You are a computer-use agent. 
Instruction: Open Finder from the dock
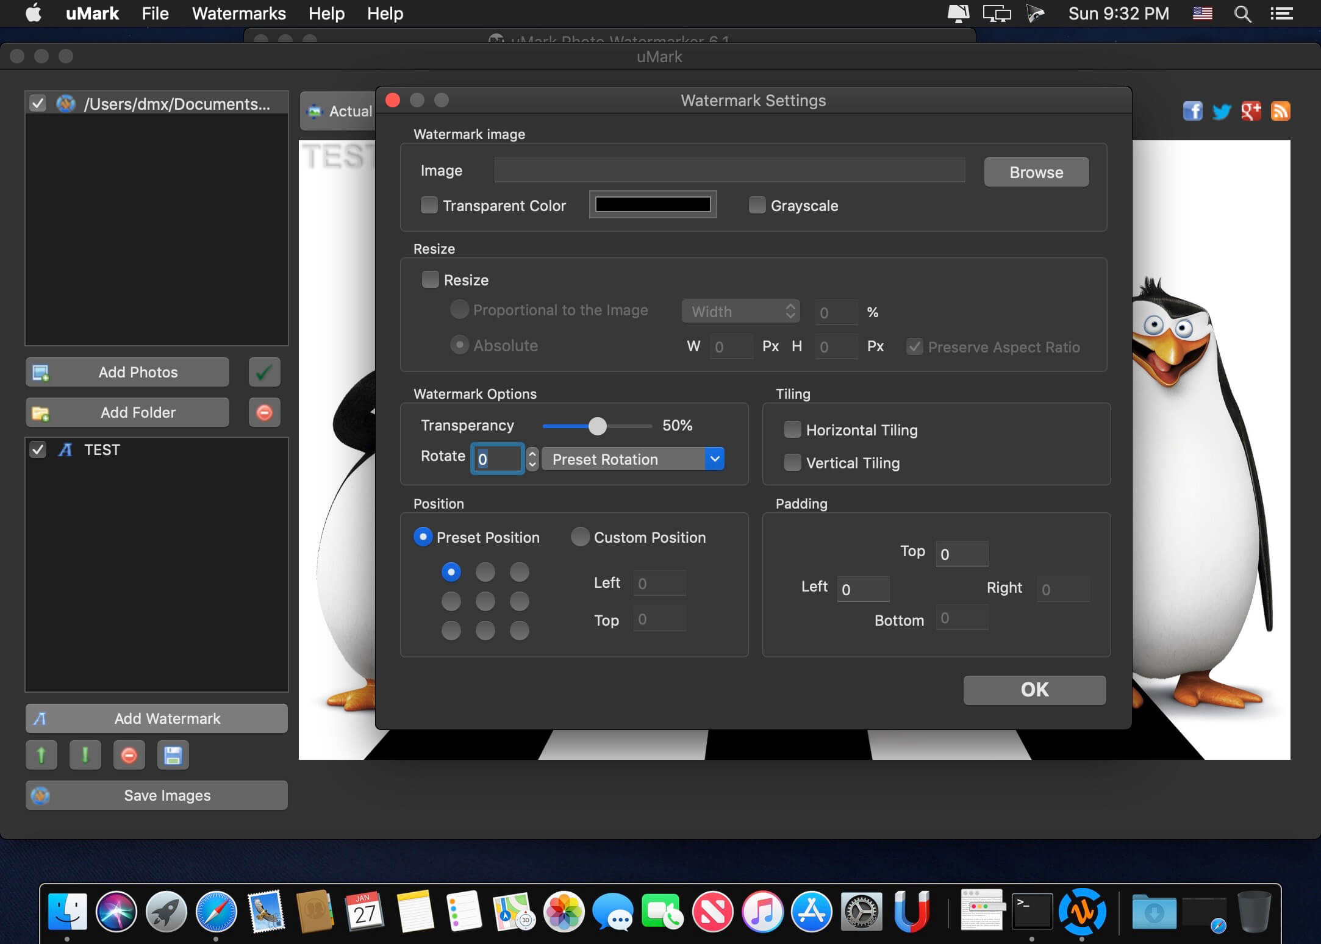coord(67,911)
